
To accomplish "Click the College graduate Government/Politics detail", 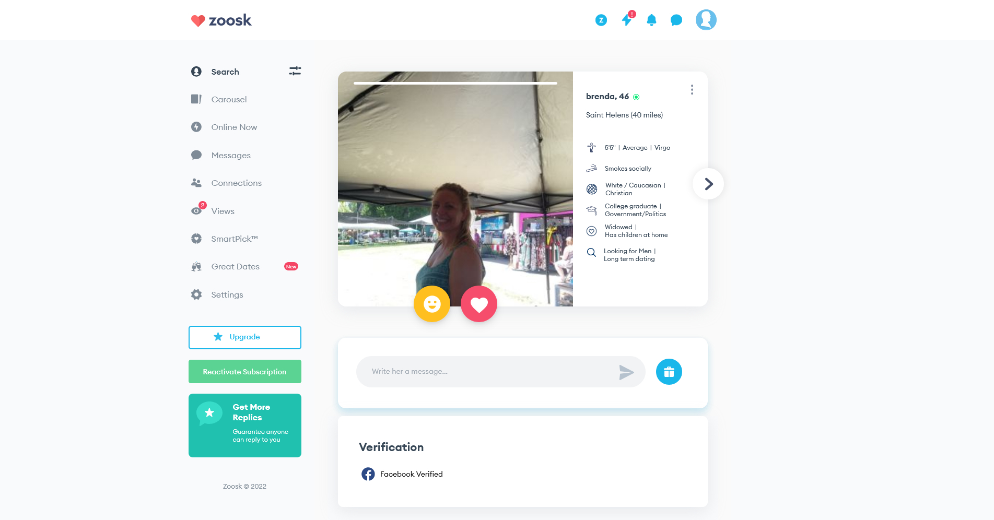I will point(635,210).
